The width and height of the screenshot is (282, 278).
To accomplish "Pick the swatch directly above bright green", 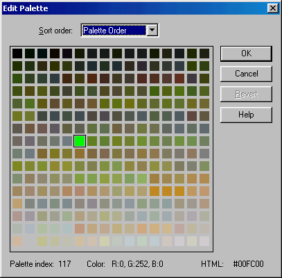I will (x=80, y=129).
